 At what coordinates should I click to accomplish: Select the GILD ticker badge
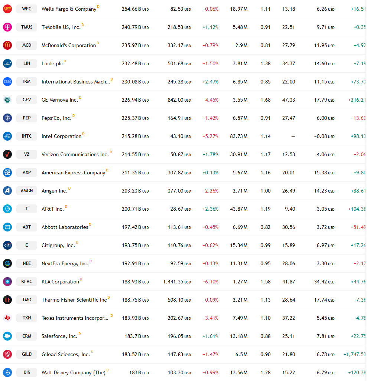coord(27,354)
